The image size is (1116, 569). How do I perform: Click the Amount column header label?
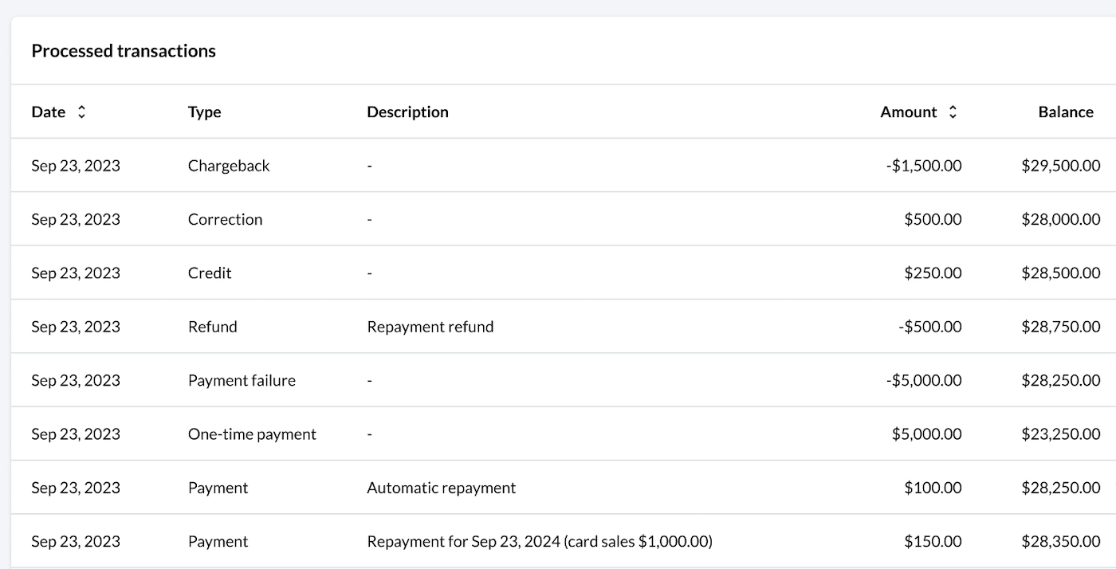[x=909, y=112]
